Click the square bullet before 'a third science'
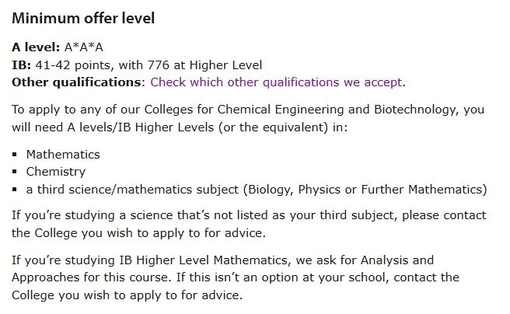 (14, 190)
